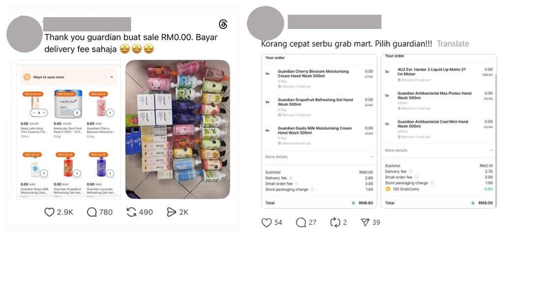Viewport: 540px width, 304px height.
Task: Open the Ways to save more banner
Action: [68, 77]
